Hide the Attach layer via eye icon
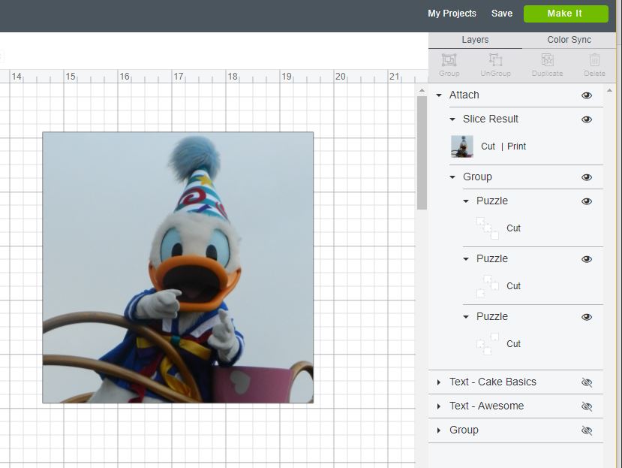 coord(587,95)
